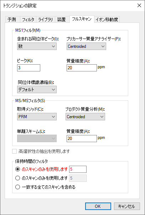This screenshot has height=215, width=145.
Task: Click the キャンセル button
Action: (127, 206)
